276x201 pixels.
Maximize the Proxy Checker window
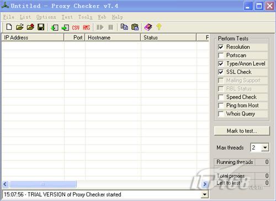click(x=259, y=6)
